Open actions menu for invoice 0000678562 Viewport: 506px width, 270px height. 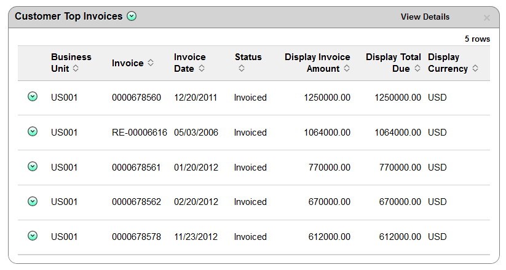tap(33, 201)
